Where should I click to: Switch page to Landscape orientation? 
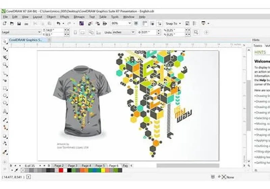82,32
